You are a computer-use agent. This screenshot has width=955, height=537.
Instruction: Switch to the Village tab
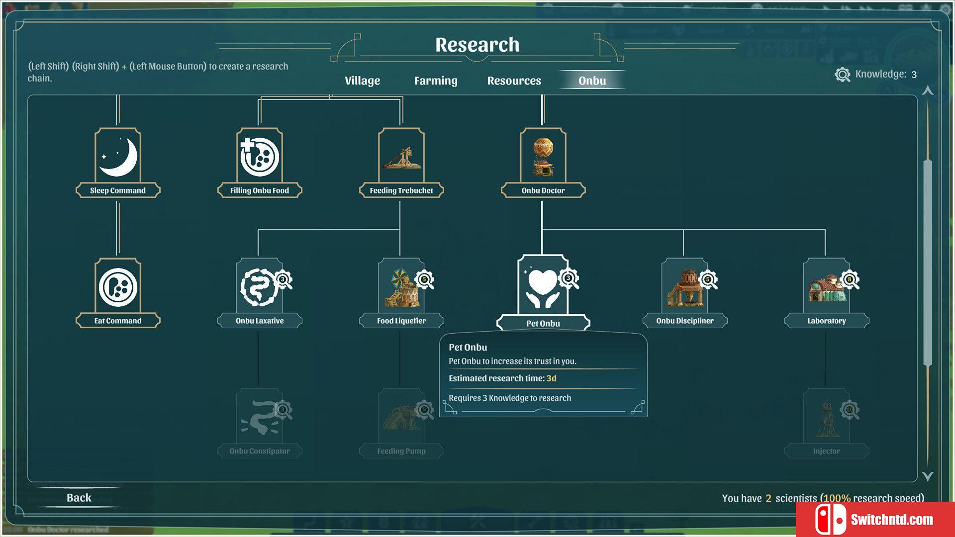(363, 81)
